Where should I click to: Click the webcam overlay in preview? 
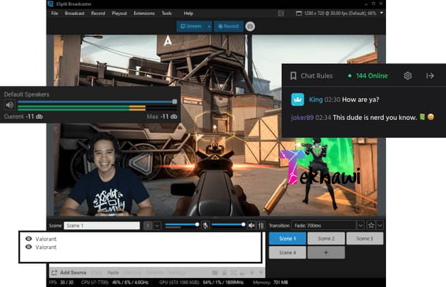click(106, 175)
